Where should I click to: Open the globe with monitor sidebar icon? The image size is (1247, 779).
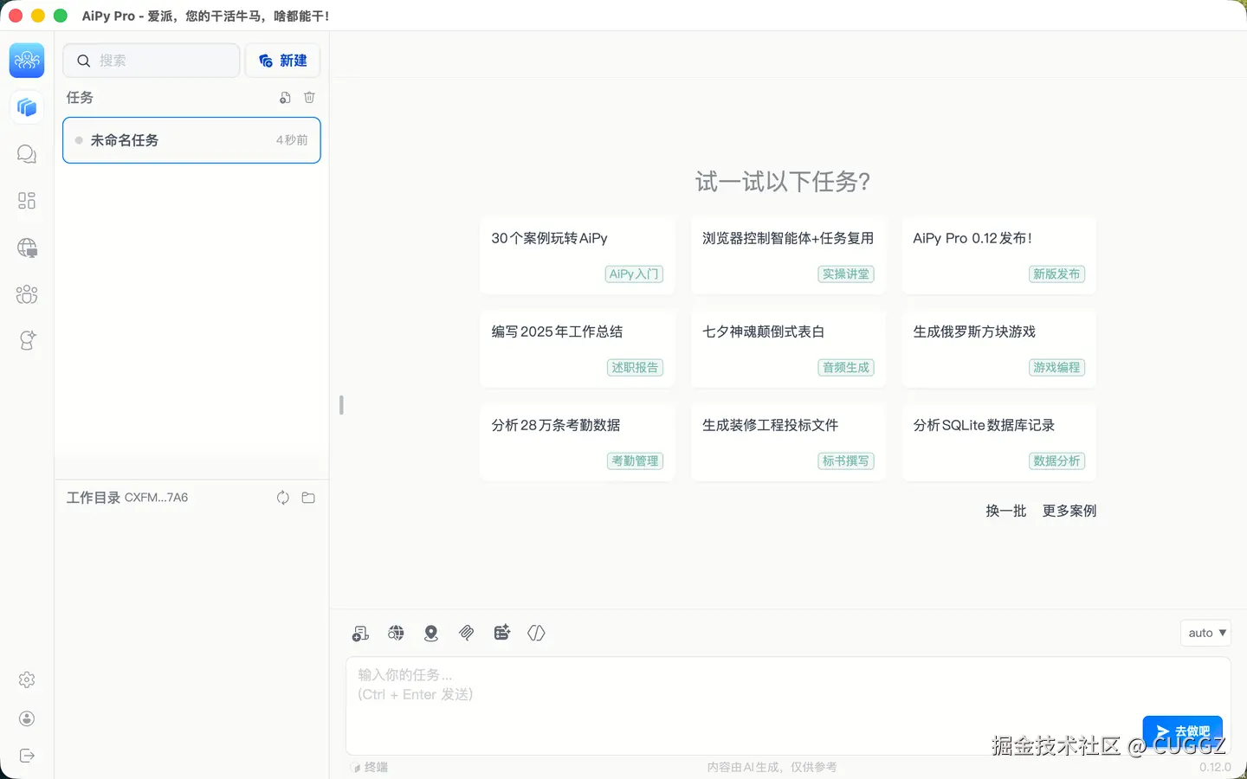coord(27,248)
